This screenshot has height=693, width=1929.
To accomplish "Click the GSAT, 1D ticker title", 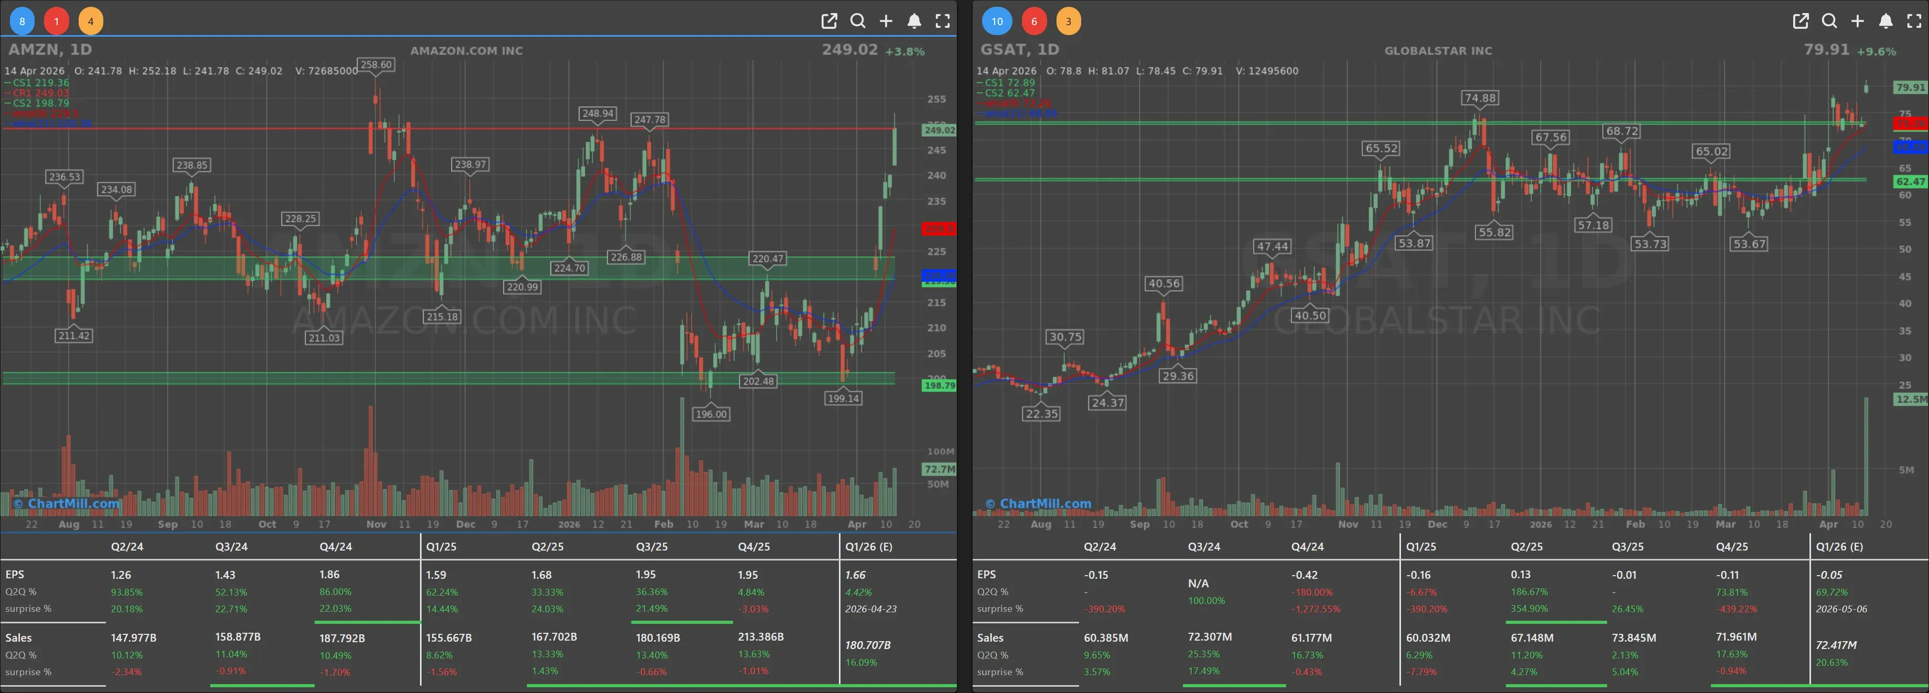I will coord(1020,49).
